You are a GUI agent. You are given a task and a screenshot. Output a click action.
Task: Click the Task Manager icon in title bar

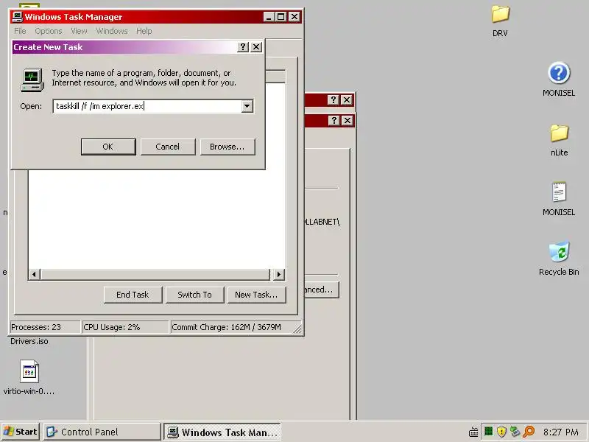17,17
